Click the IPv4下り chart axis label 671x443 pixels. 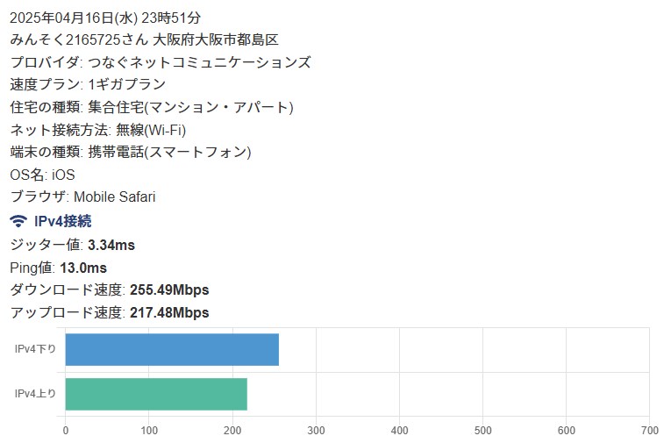tap(35, 349)
